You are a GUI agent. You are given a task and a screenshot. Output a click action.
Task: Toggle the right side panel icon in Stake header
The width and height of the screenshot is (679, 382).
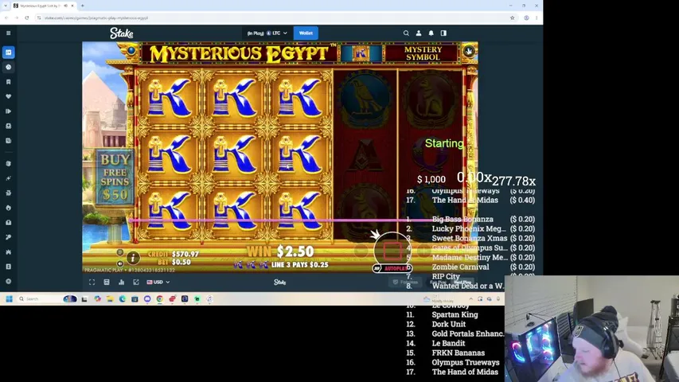[443, 33]
